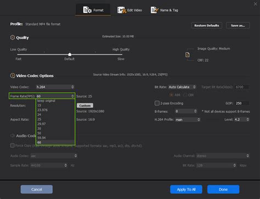Open the Video Codec h.264 dropdown
Screen dimensions: 260x199
[x=55, y=87]
